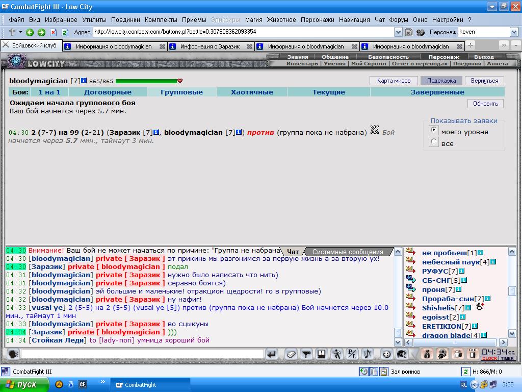
Task: Click the green refresh page icon
Action: (x=65, y=32)
